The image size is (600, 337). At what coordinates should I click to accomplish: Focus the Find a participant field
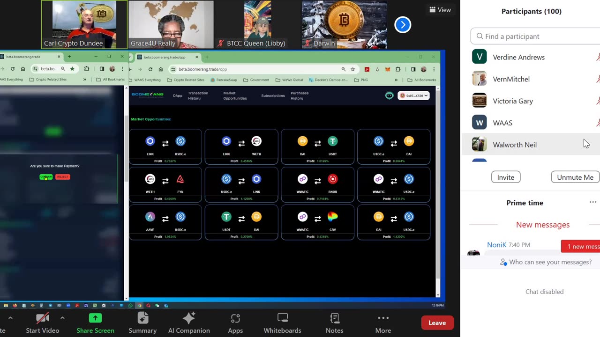point(535,36)
